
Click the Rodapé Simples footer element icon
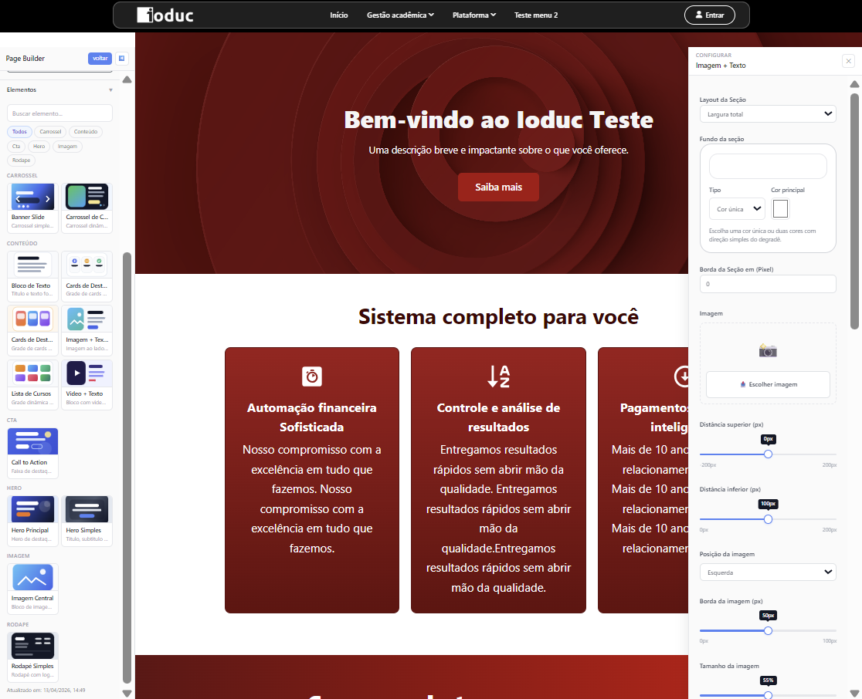(x=32, y=644)
